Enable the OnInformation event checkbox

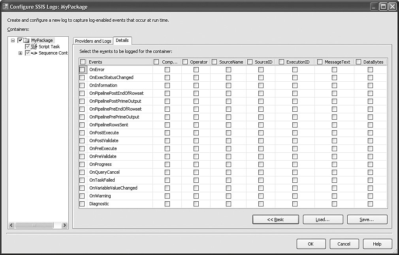pos(82,85)
